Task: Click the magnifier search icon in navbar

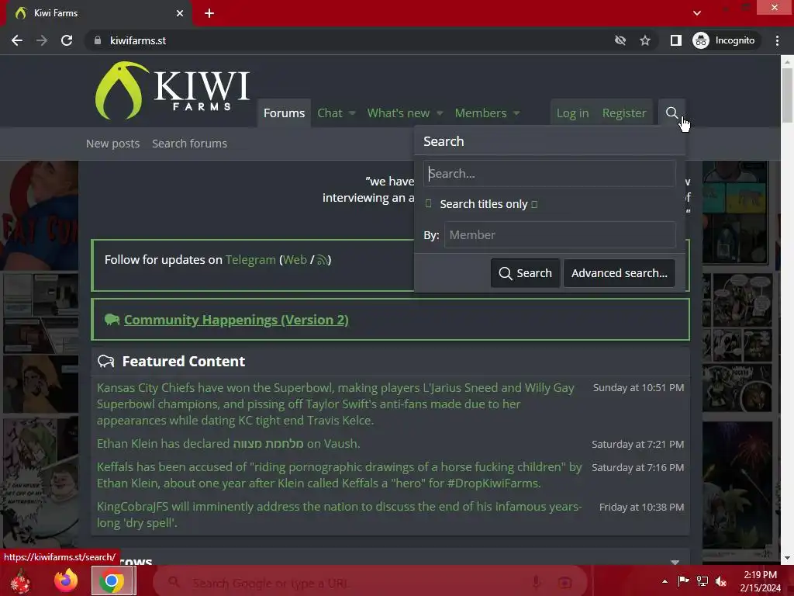Action: pyautogui.click(x=671, y=113)
